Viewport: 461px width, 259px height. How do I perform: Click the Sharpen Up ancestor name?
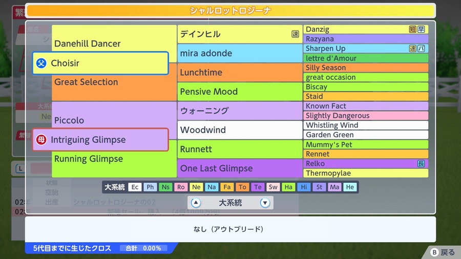326,49
